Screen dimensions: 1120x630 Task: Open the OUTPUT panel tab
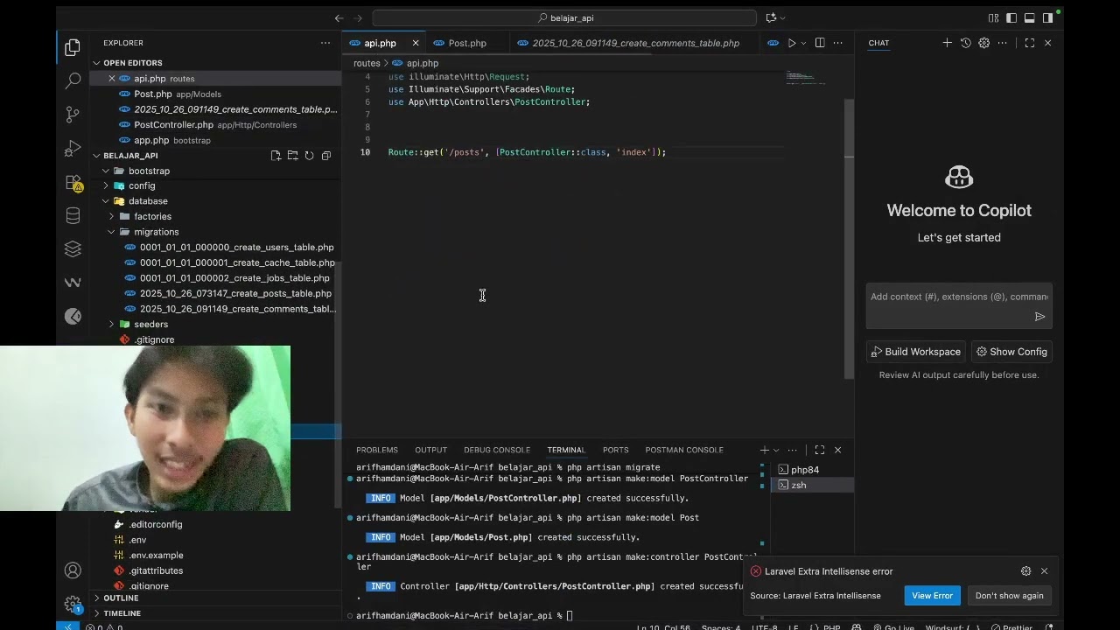pyautogui.click(x=430, y=450)
